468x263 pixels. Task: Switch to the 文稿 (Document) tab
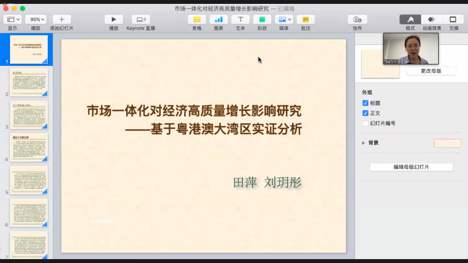tap(453, 20)
